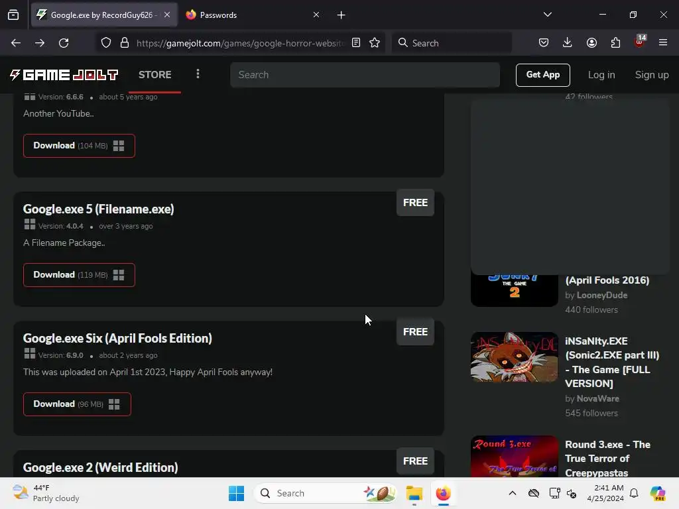Close the Passwords tab

point(316,15)
